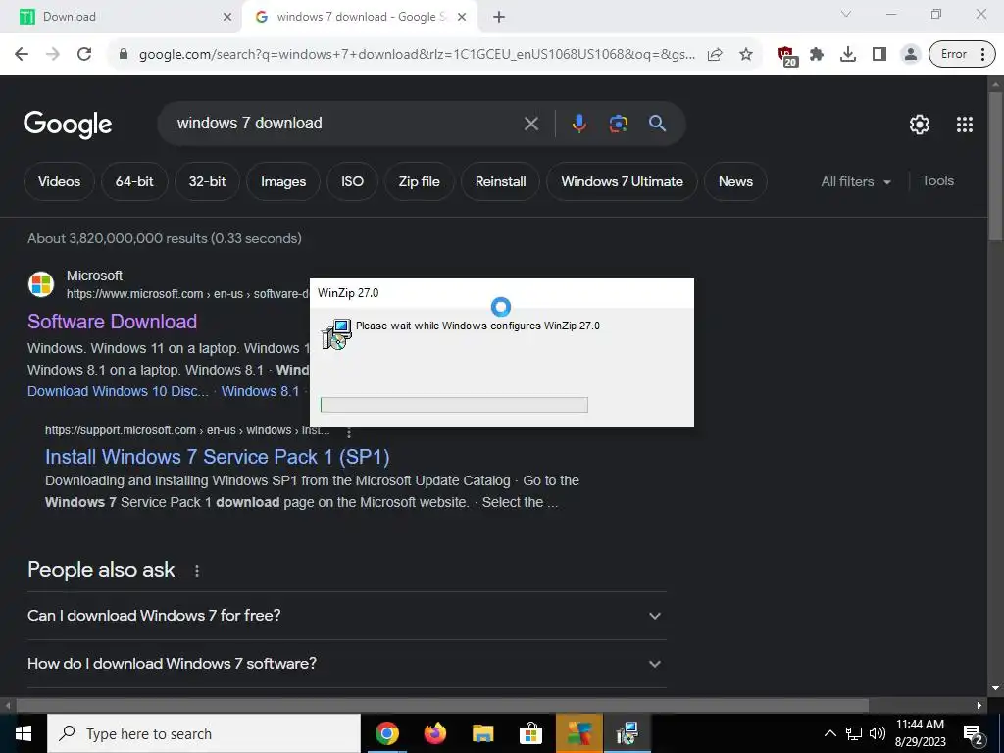Click the vertical page scrollbar
This screenshot has width=1004, height=753.
coord(995,167)
